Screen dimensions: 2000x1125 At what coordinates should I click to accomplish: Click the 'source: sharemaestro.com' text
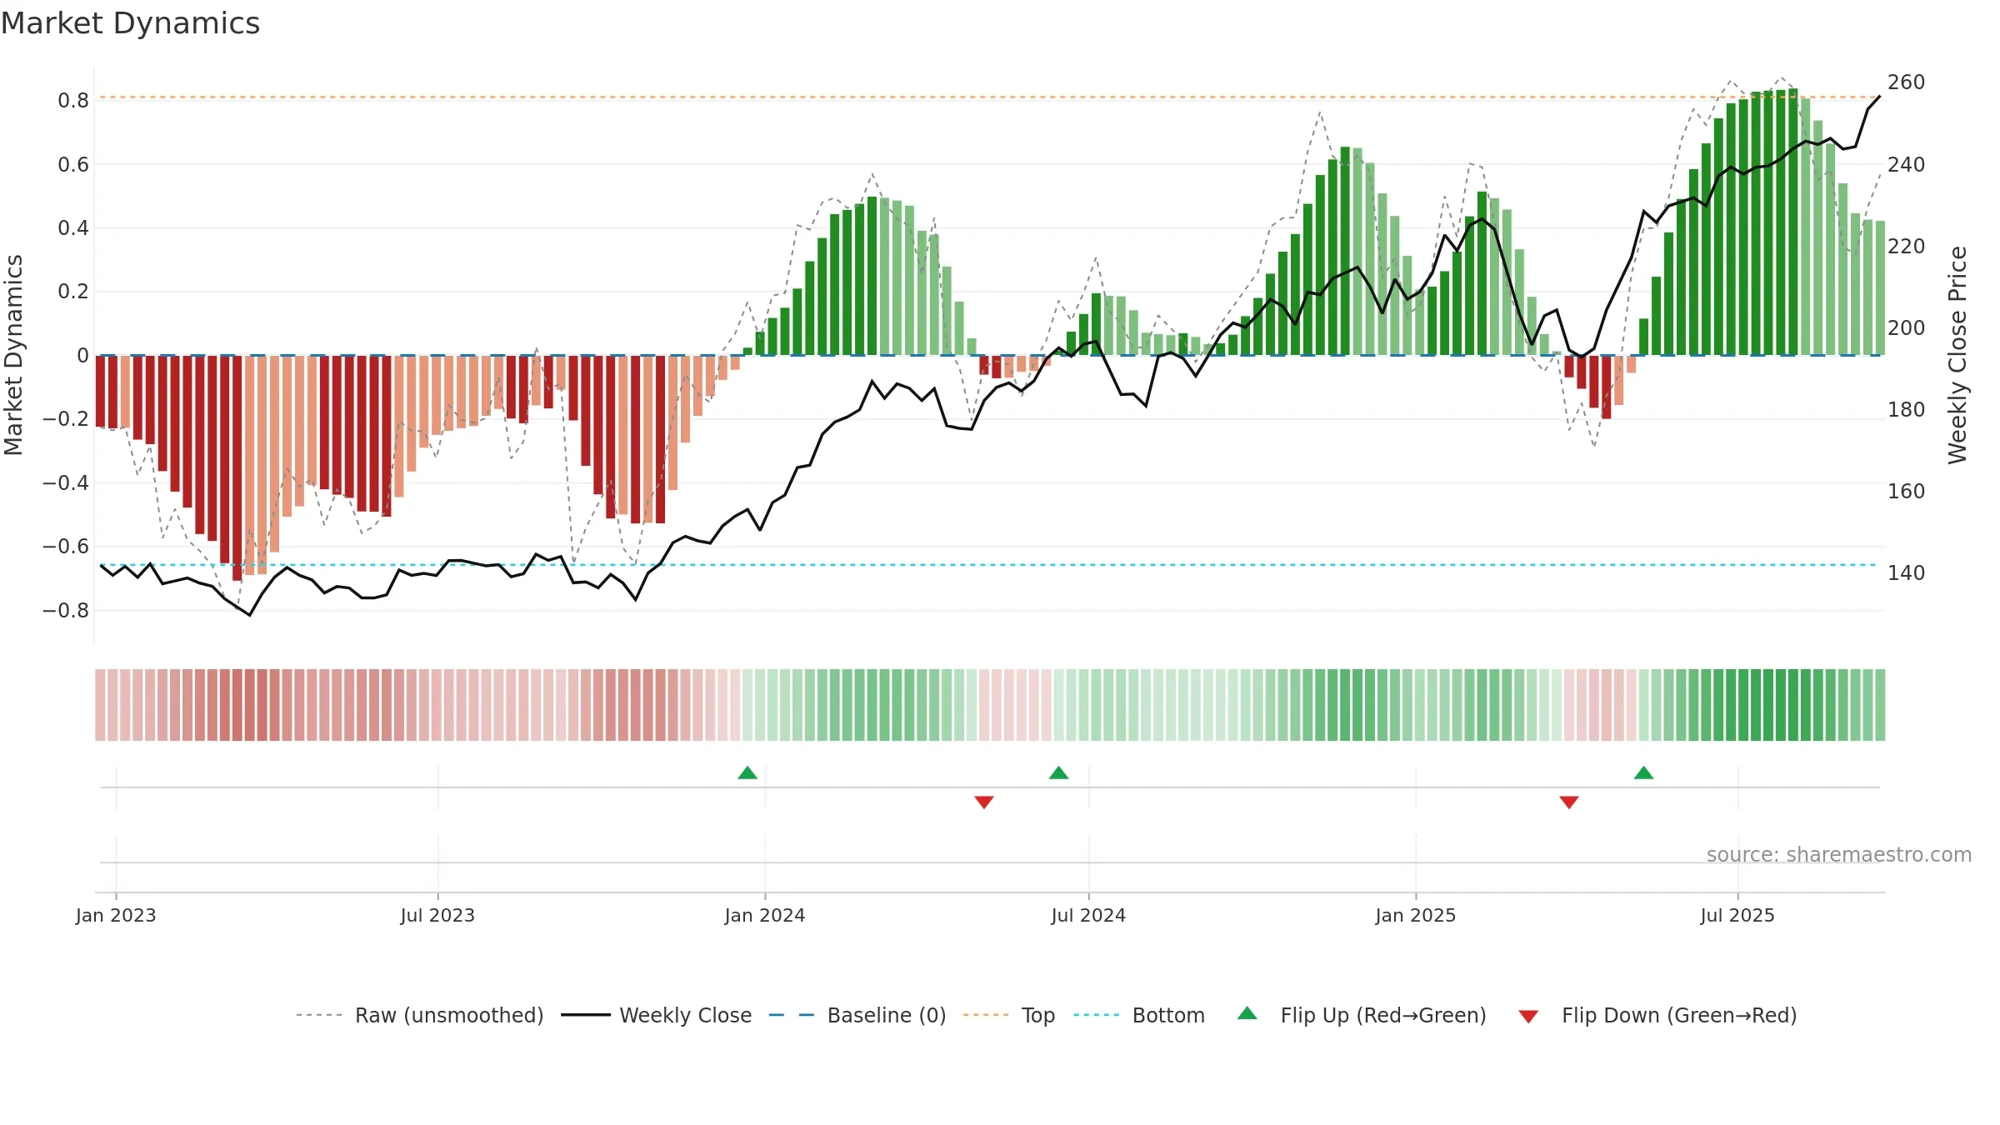point(1839,855)
